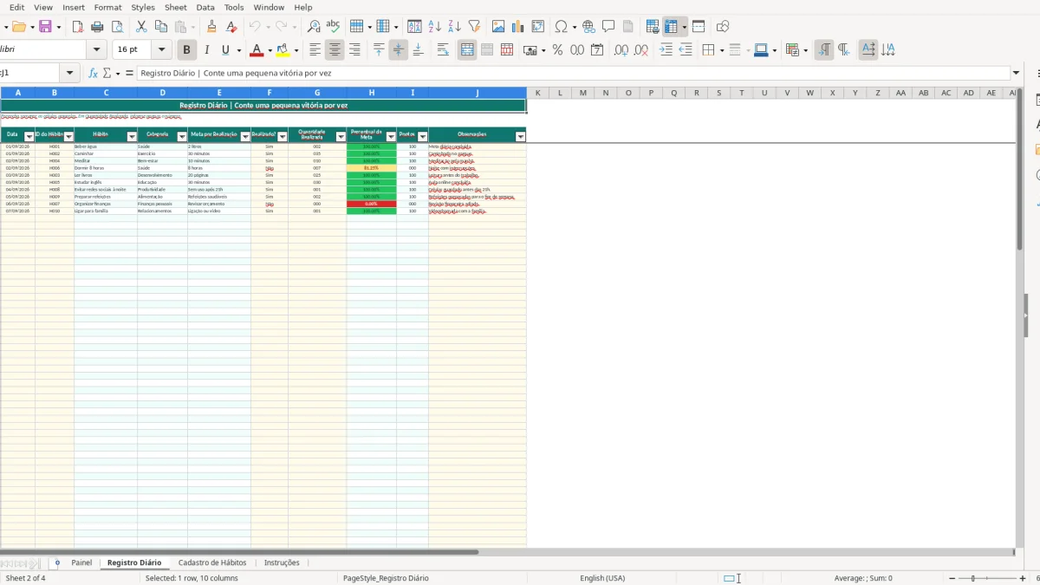This screenshot has height=585, width=1040.
Task: Open the Data menu
Action: [205, 7]
